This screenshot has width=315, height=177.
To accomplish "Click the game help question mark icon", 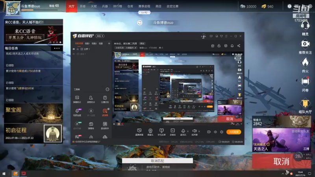I will pos(289,6).
